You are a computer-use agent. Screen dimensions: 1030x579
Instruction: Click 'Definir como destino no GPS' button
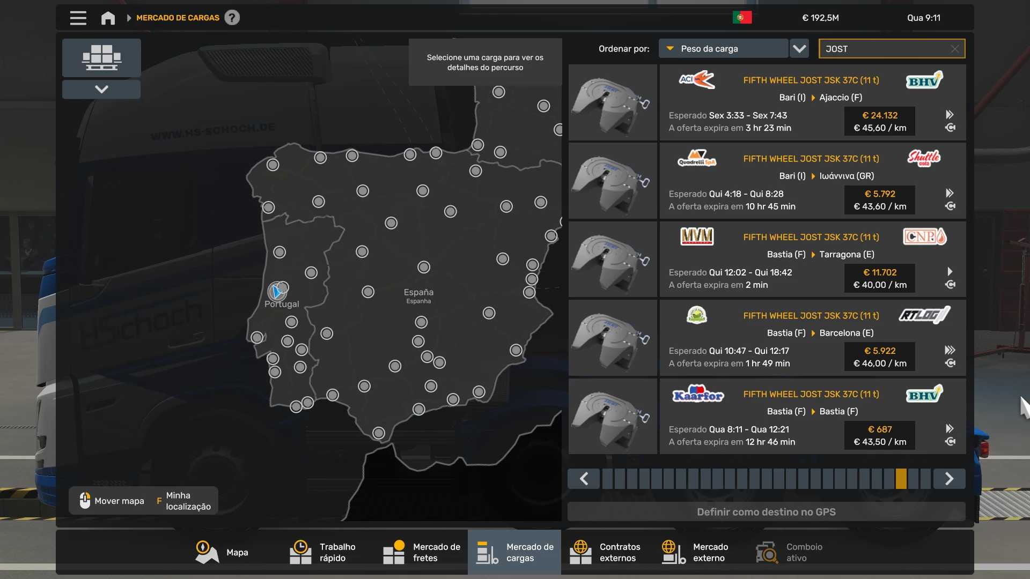766,512
